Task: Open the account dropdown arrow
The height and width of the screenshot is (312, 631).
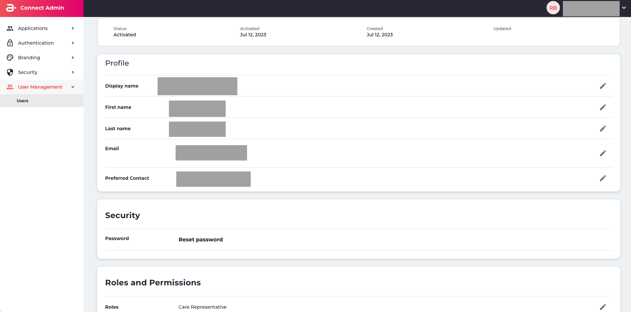Action: (624, 8)
